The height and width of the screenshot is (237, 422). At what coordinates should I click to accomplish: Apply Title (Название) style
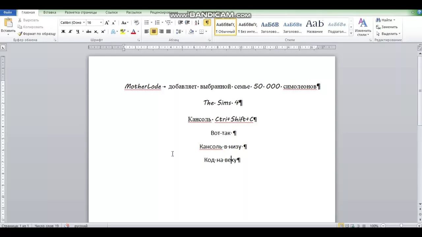315,27
